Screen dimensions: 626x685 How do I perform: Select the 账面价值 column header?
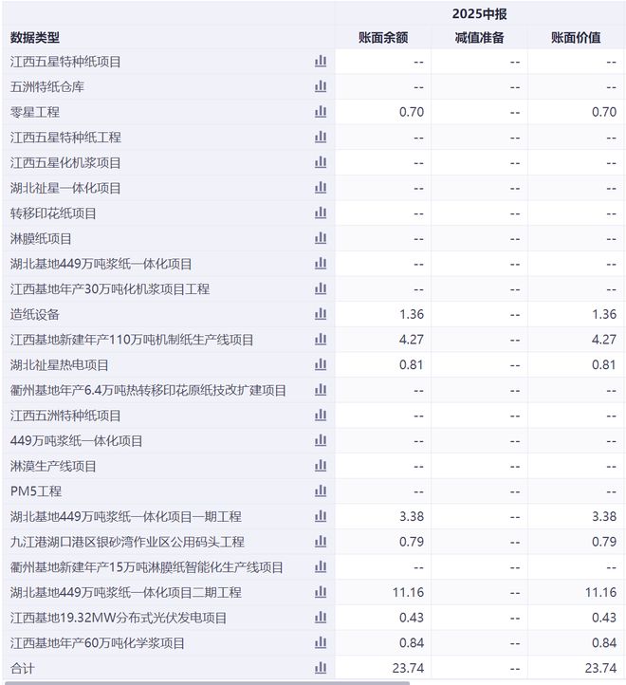click(x=576, y=38)
